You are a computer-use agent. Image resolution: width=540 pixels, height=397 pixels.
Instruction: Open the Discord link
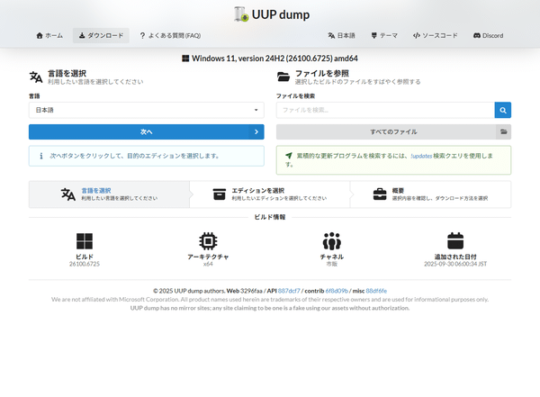(488, 36)
